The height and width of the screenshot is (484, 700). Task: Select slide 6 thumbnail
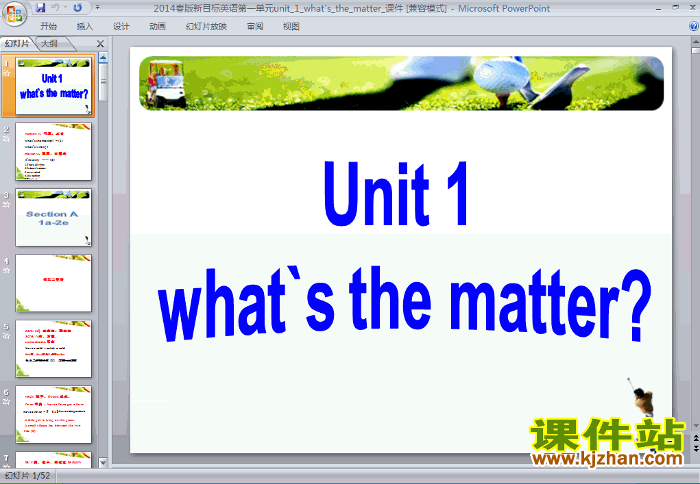click(53, 414)
